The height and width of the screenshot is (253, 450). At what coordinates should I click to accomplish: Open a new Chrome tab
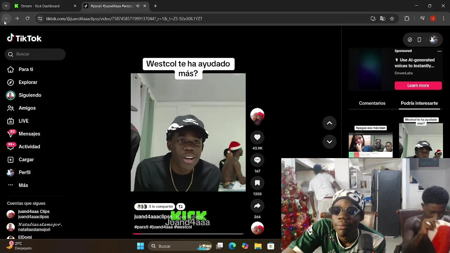tap(155, 6)
